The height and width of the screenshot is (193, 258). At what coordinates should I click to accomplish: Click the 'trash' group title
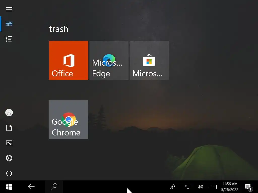[x=59, y=29]
